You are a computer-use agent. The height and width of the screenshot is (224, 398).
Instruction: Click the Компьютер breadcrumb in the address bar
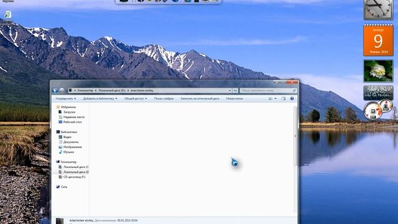85,90
